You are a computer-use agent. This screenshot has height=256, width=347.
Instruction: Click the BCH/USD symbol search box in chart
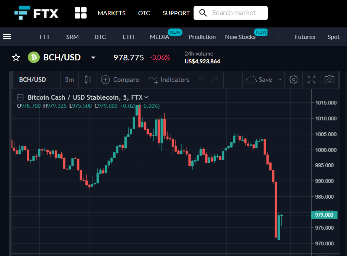tap(33, 80)
